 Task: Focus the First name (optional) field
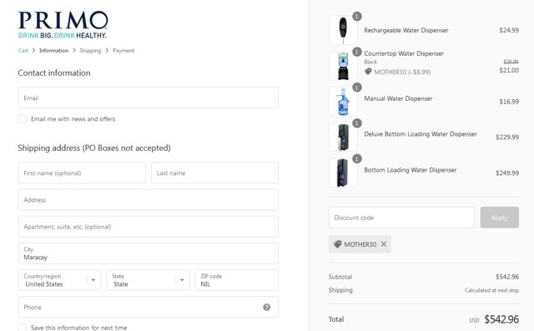click(x=82, y=173)
